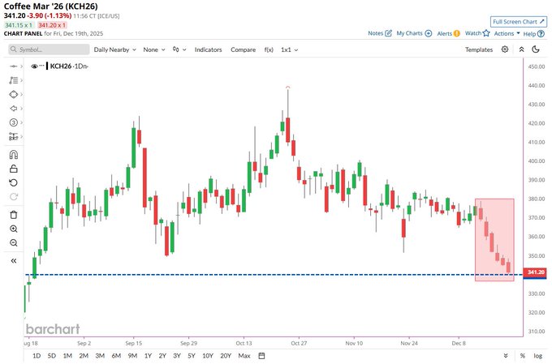552x364 pixels.
Task: Toggle the percent scale option
Action: 522,356
